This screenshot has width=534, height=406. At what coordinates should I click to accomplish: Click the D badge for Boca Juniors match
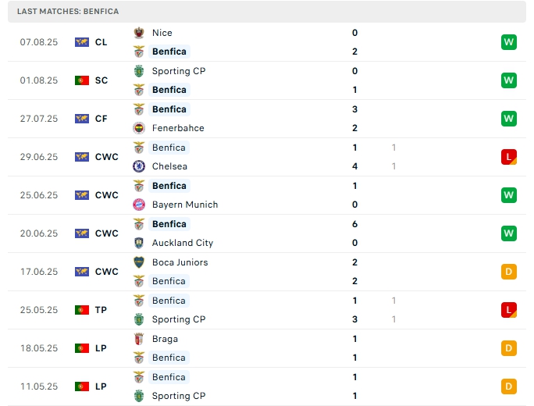click(x=509, y=272)
